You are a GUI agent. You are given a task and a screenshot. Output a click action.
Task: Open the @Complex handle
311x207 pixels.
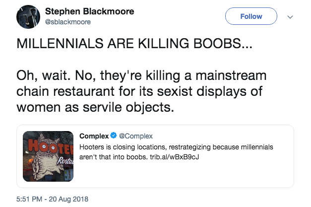135,137
